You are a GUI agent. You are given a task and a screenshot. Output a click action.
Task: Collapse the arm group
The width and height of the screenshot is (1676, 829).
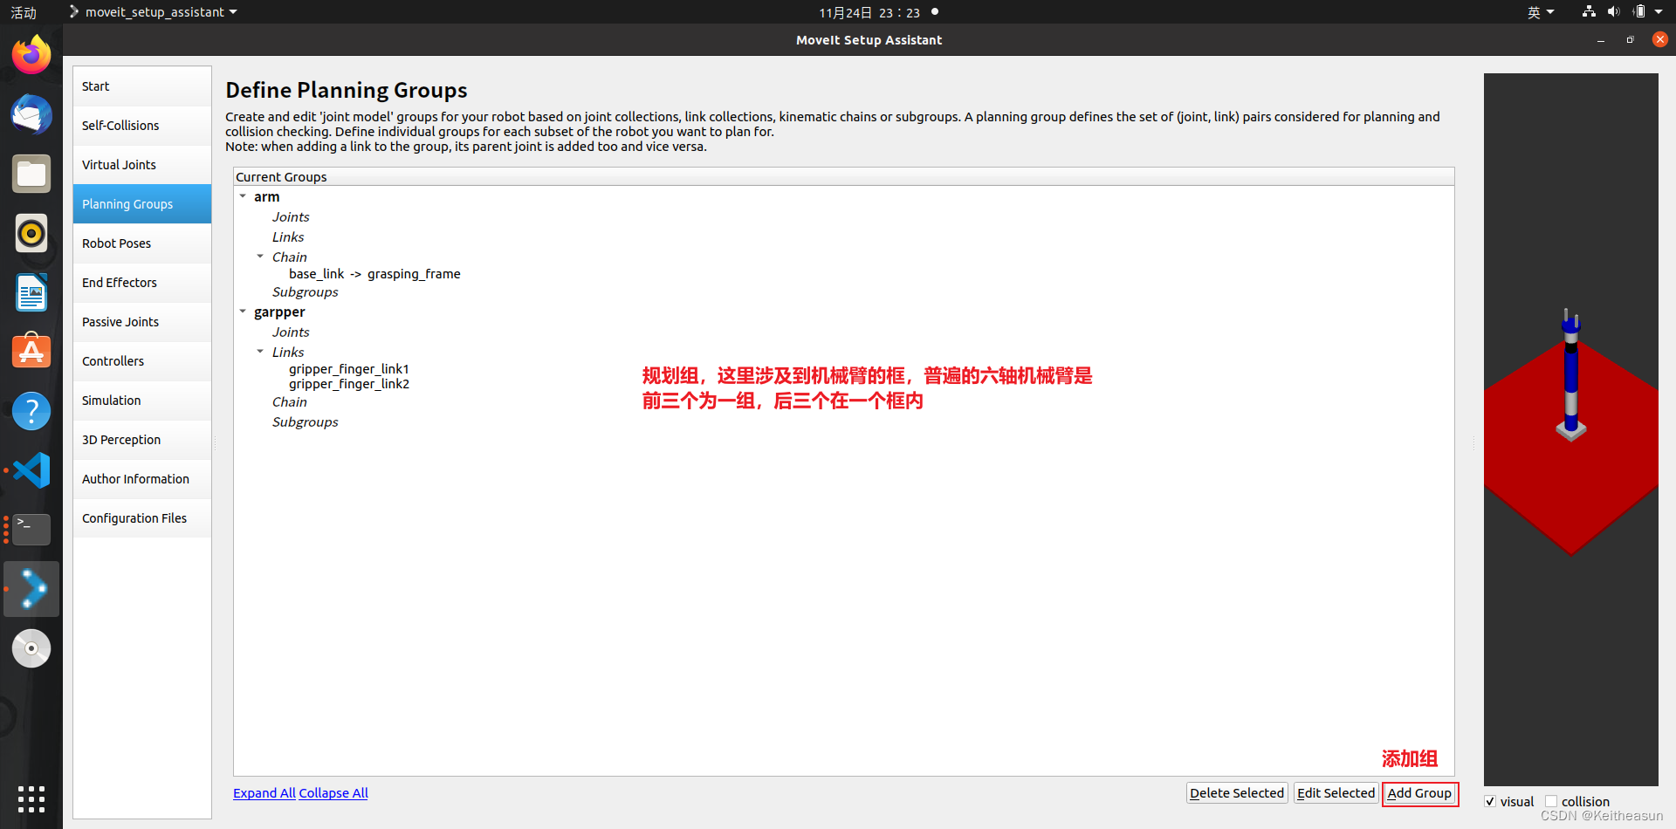[x=243, y=196]
